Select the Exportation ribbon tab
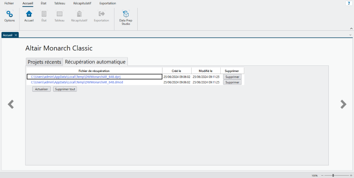The height and width of the screenshot is (178, 354). tap(108, 3)
